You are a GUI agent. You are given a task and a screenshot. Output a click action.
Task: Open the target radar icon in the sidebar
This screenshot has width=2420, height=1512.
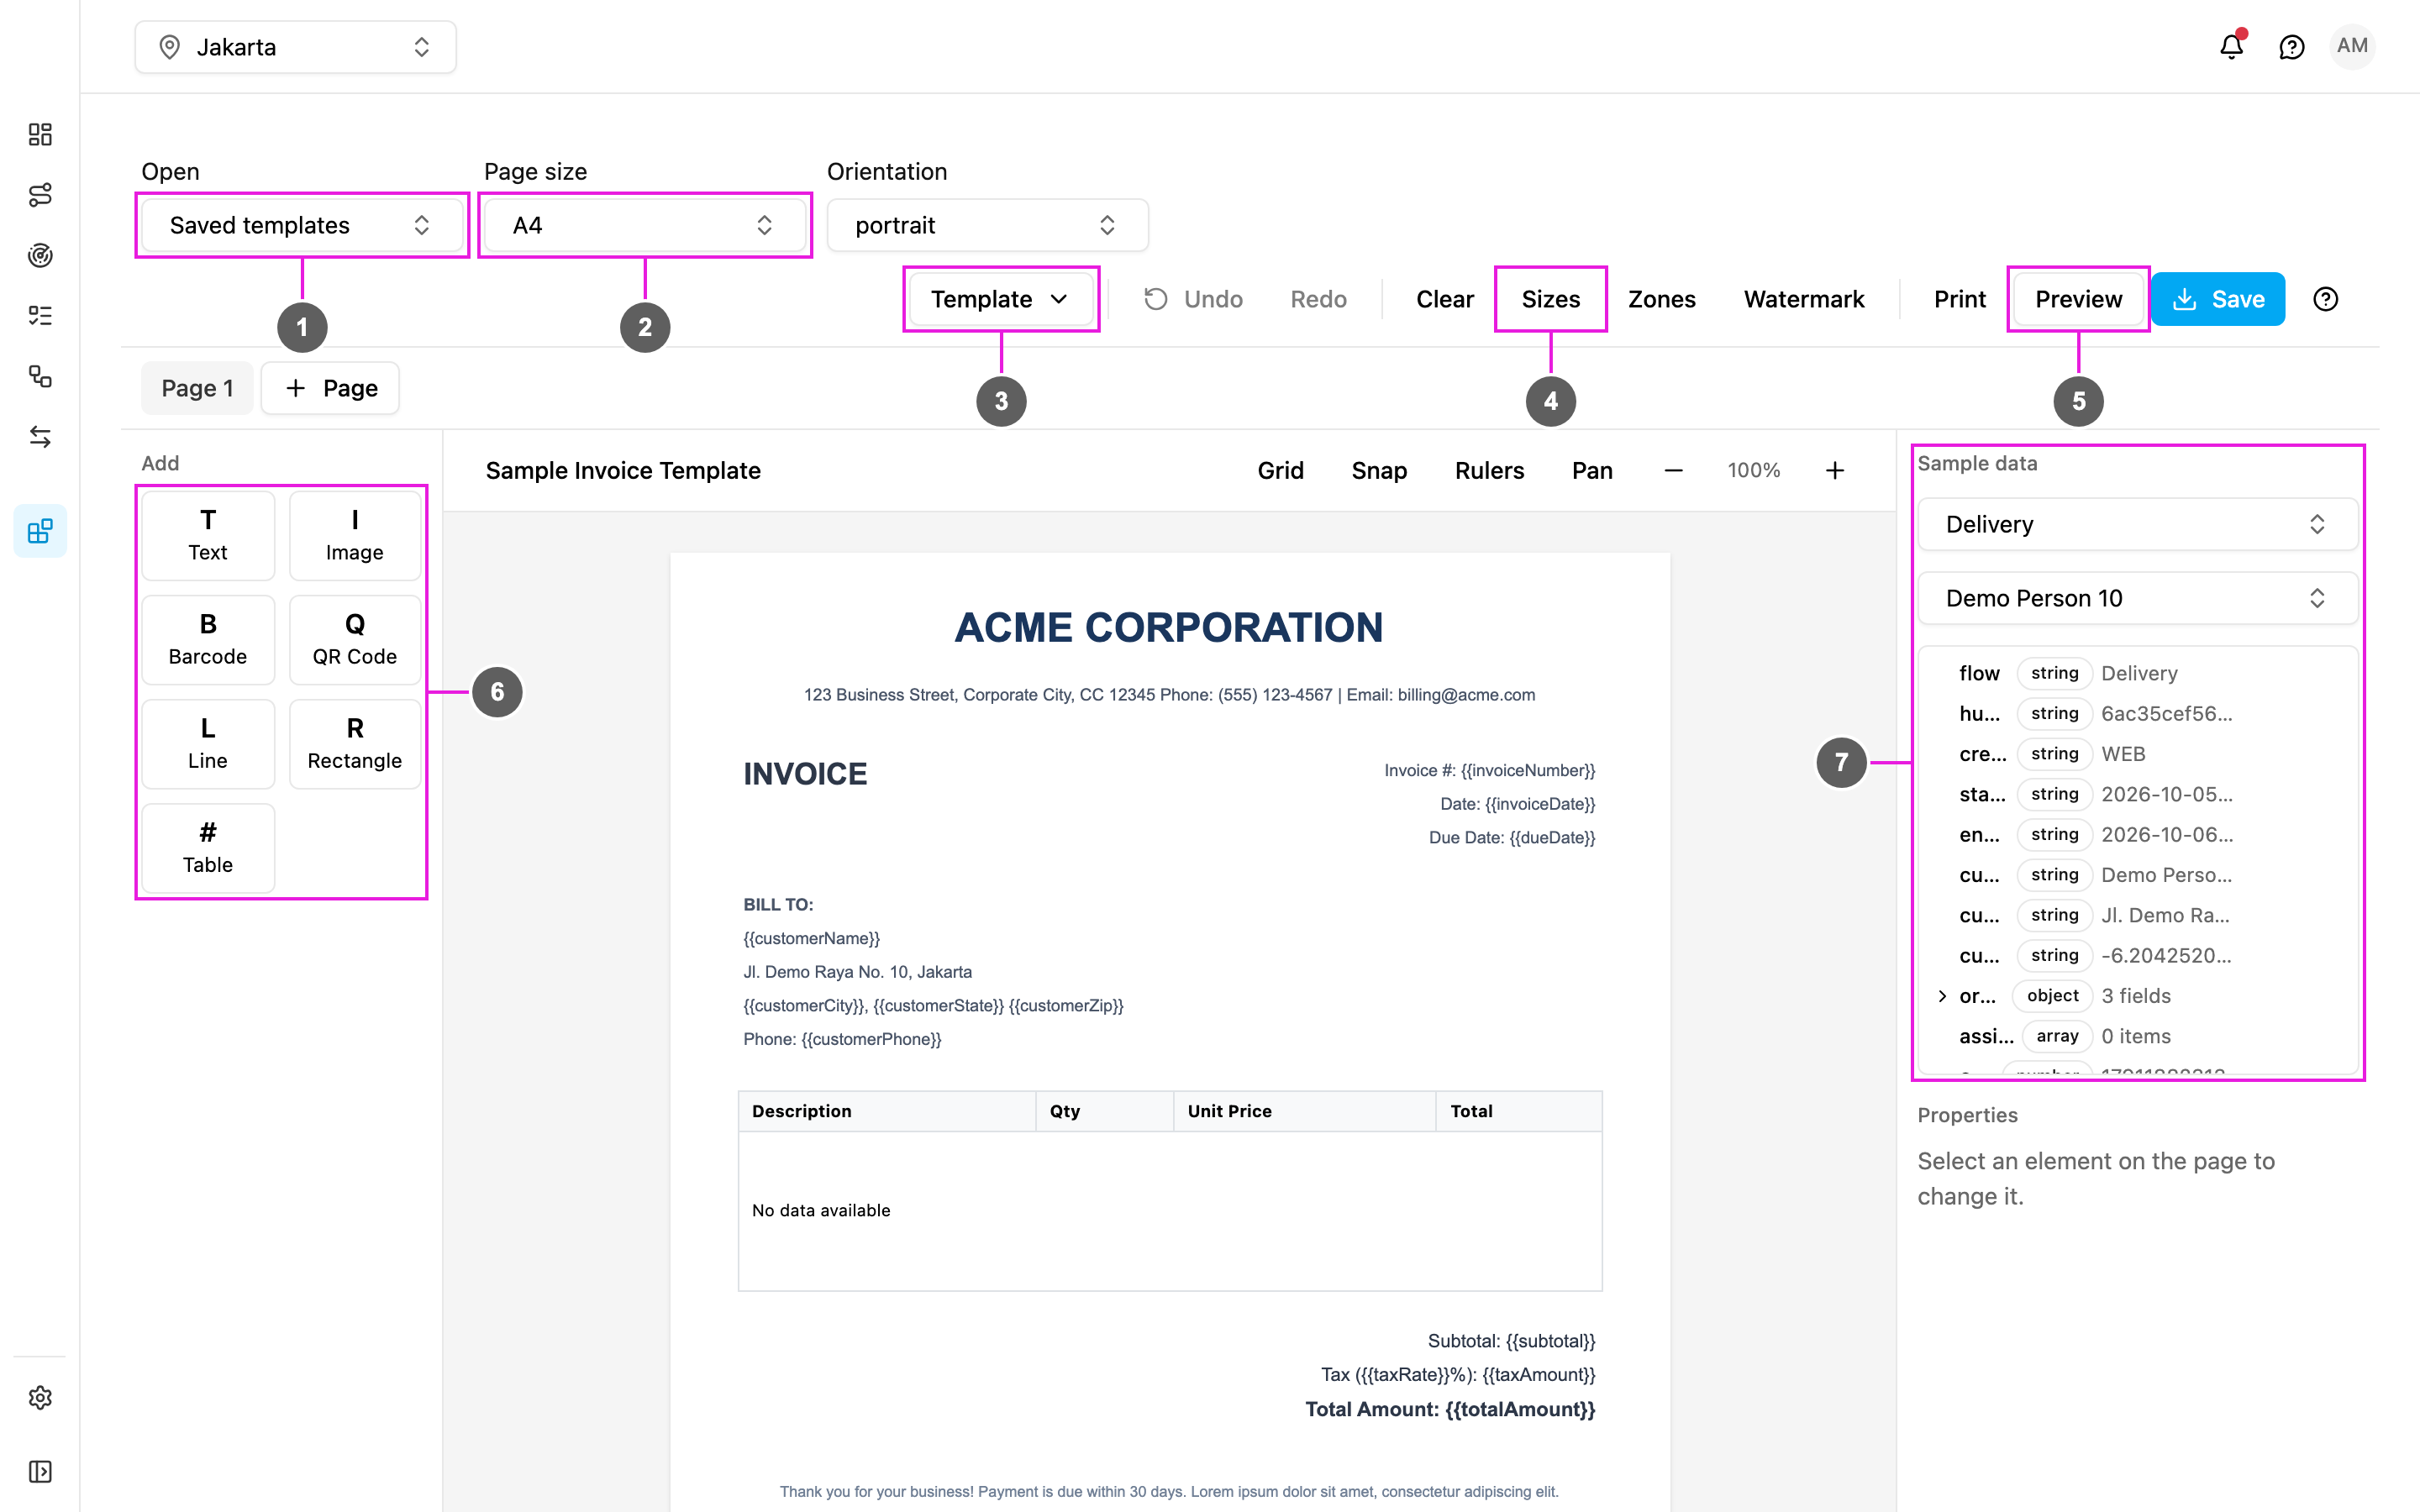(x=40, y=255)
